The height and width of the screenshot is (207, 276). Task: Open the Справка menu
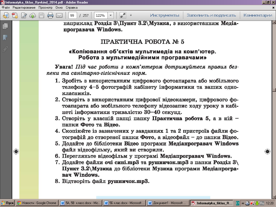[72, 8]
